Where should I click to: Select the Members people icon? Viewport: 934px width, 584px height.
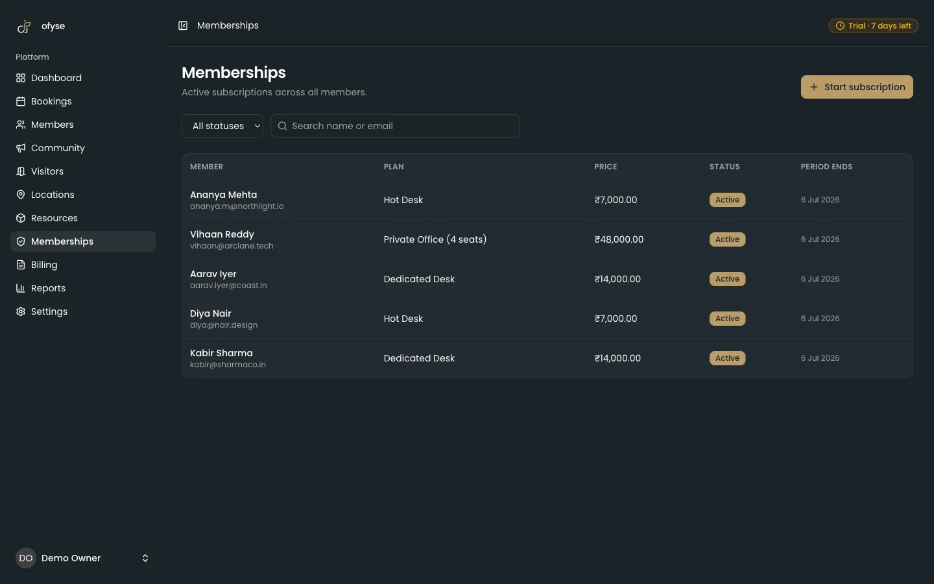click(21, 125)
